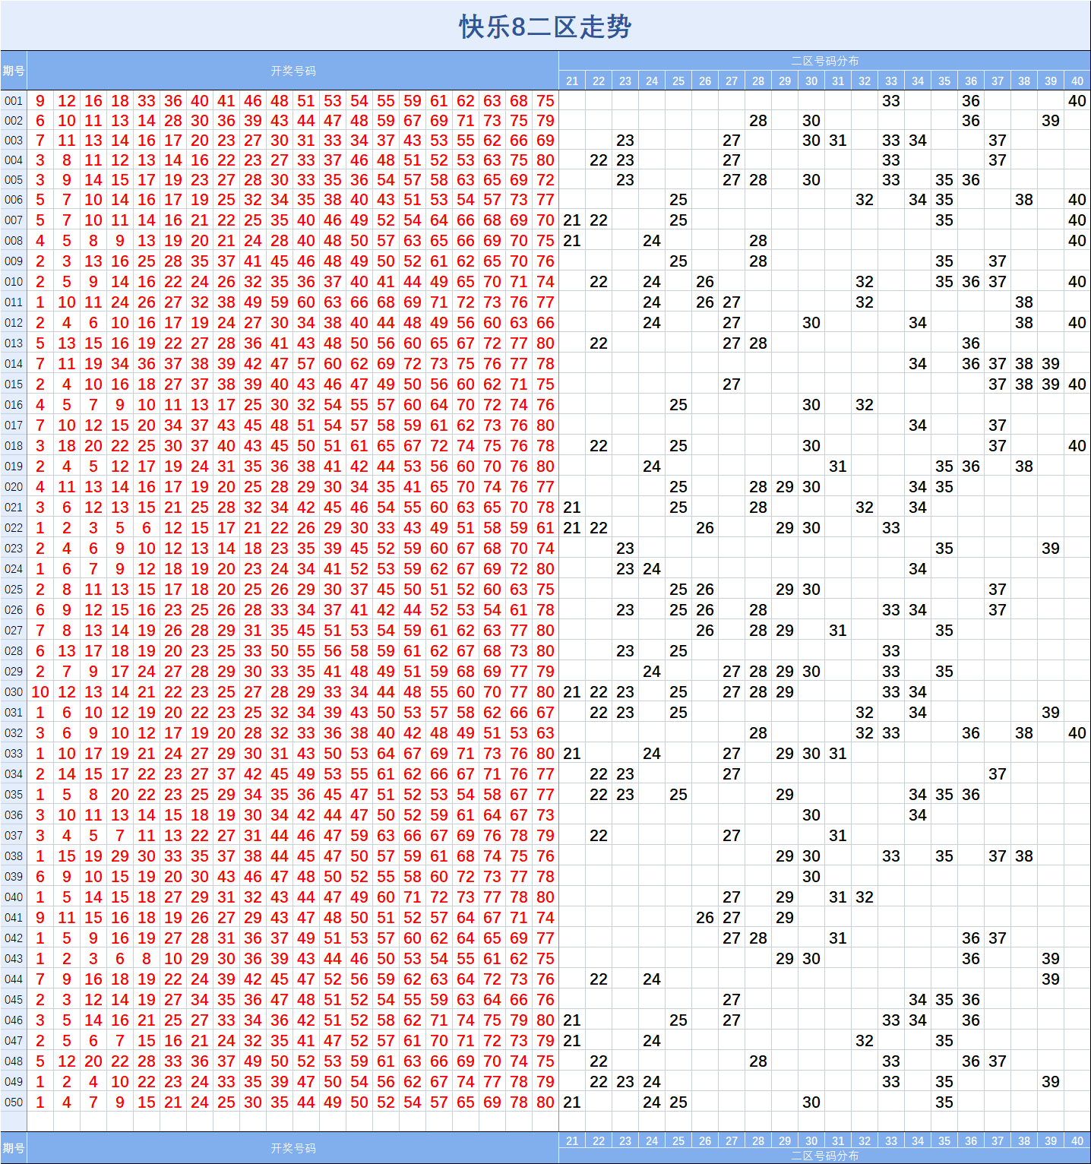Select period number 042
Screen dimensions: 1091x1164
(x=14, y=938)
